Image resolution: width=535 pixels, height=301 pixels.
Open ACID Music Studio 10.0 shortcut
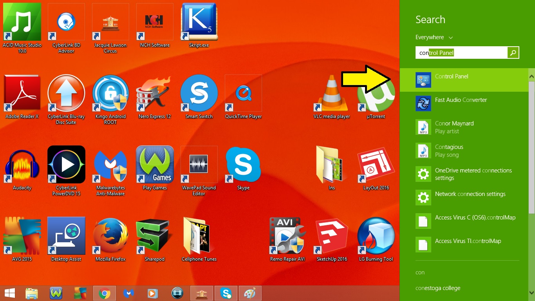(22, 22)
